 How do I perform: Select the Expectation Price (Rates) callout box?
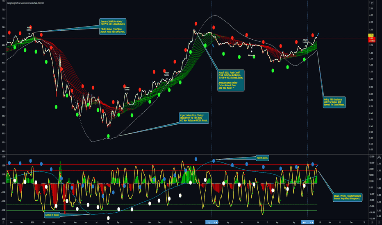[194, 118]
